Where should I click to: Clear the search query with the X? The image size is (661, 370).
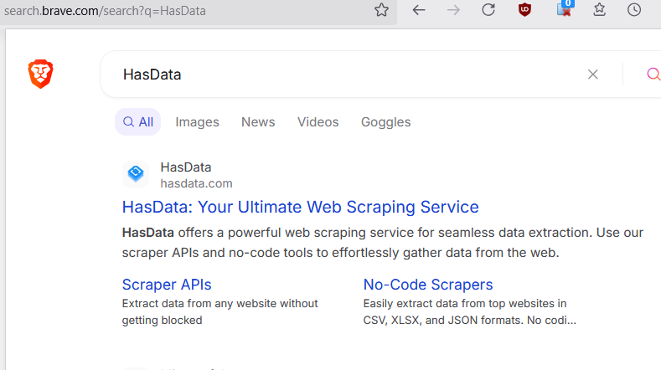[x=592, y=75]
